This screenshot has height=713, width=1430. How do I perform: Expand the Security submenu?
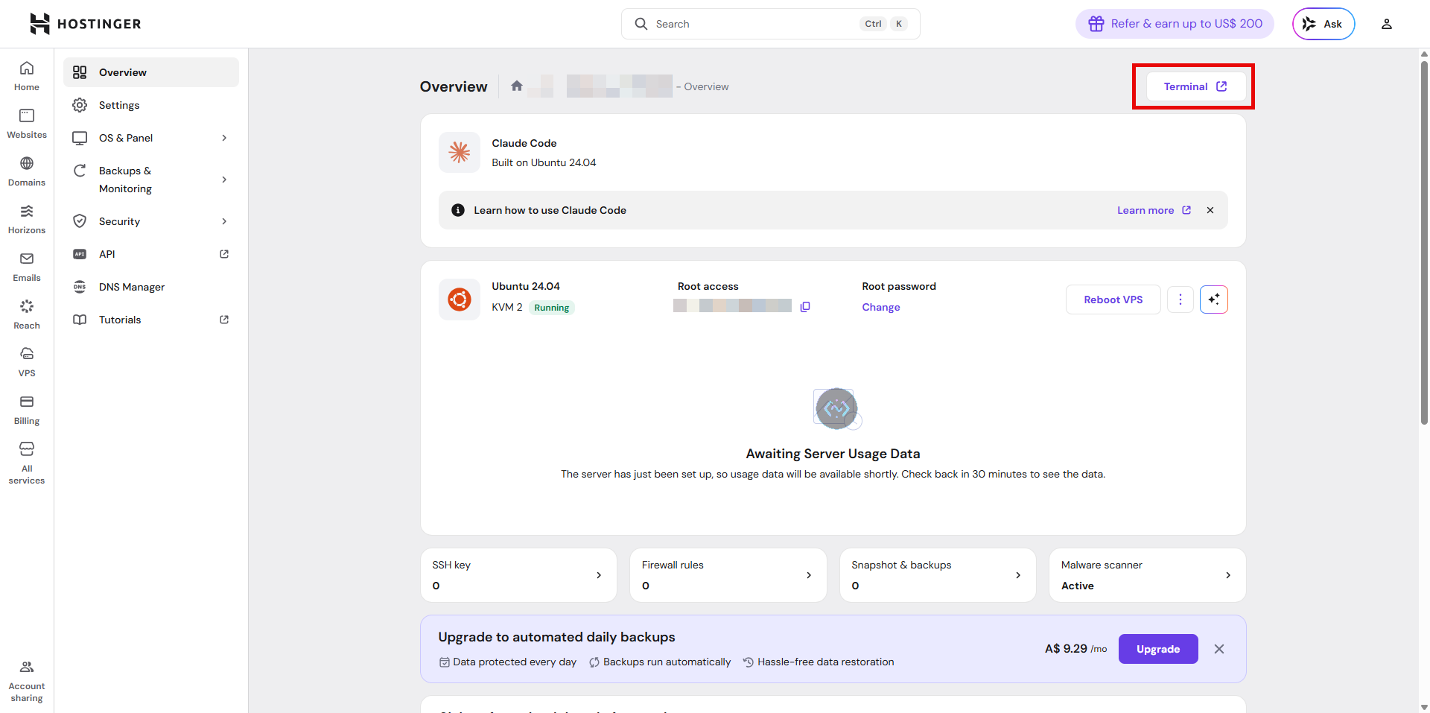click(151, 221)
